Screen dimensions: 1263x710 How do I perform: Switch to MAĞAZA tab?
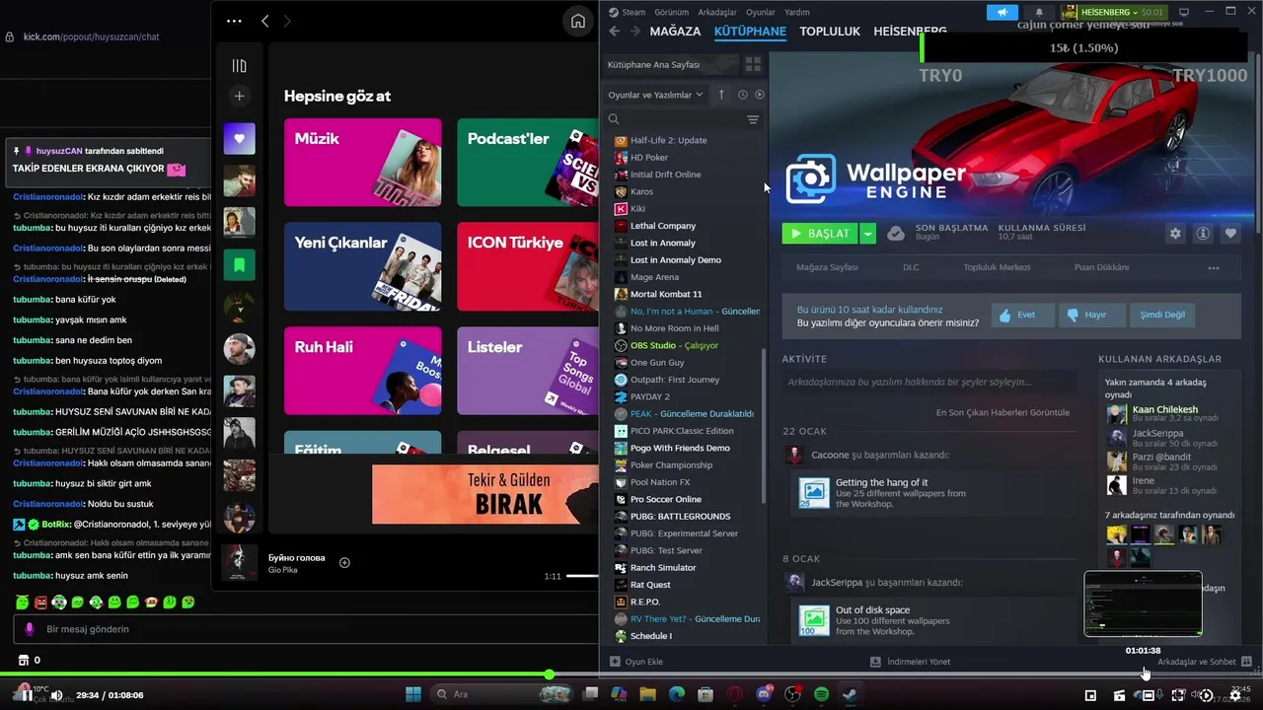click(x=675, y=32)
